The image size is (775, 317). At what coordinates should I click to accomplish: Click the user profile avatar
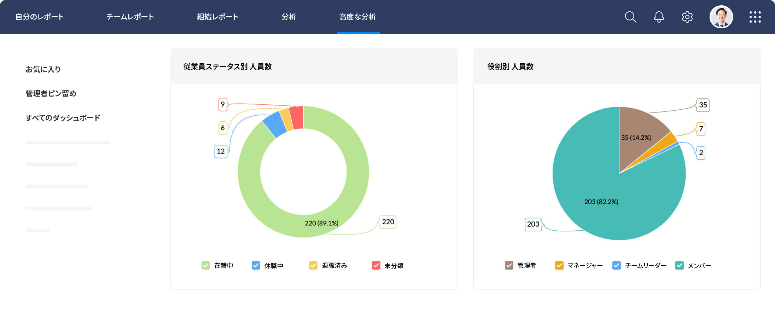point(721,17)
